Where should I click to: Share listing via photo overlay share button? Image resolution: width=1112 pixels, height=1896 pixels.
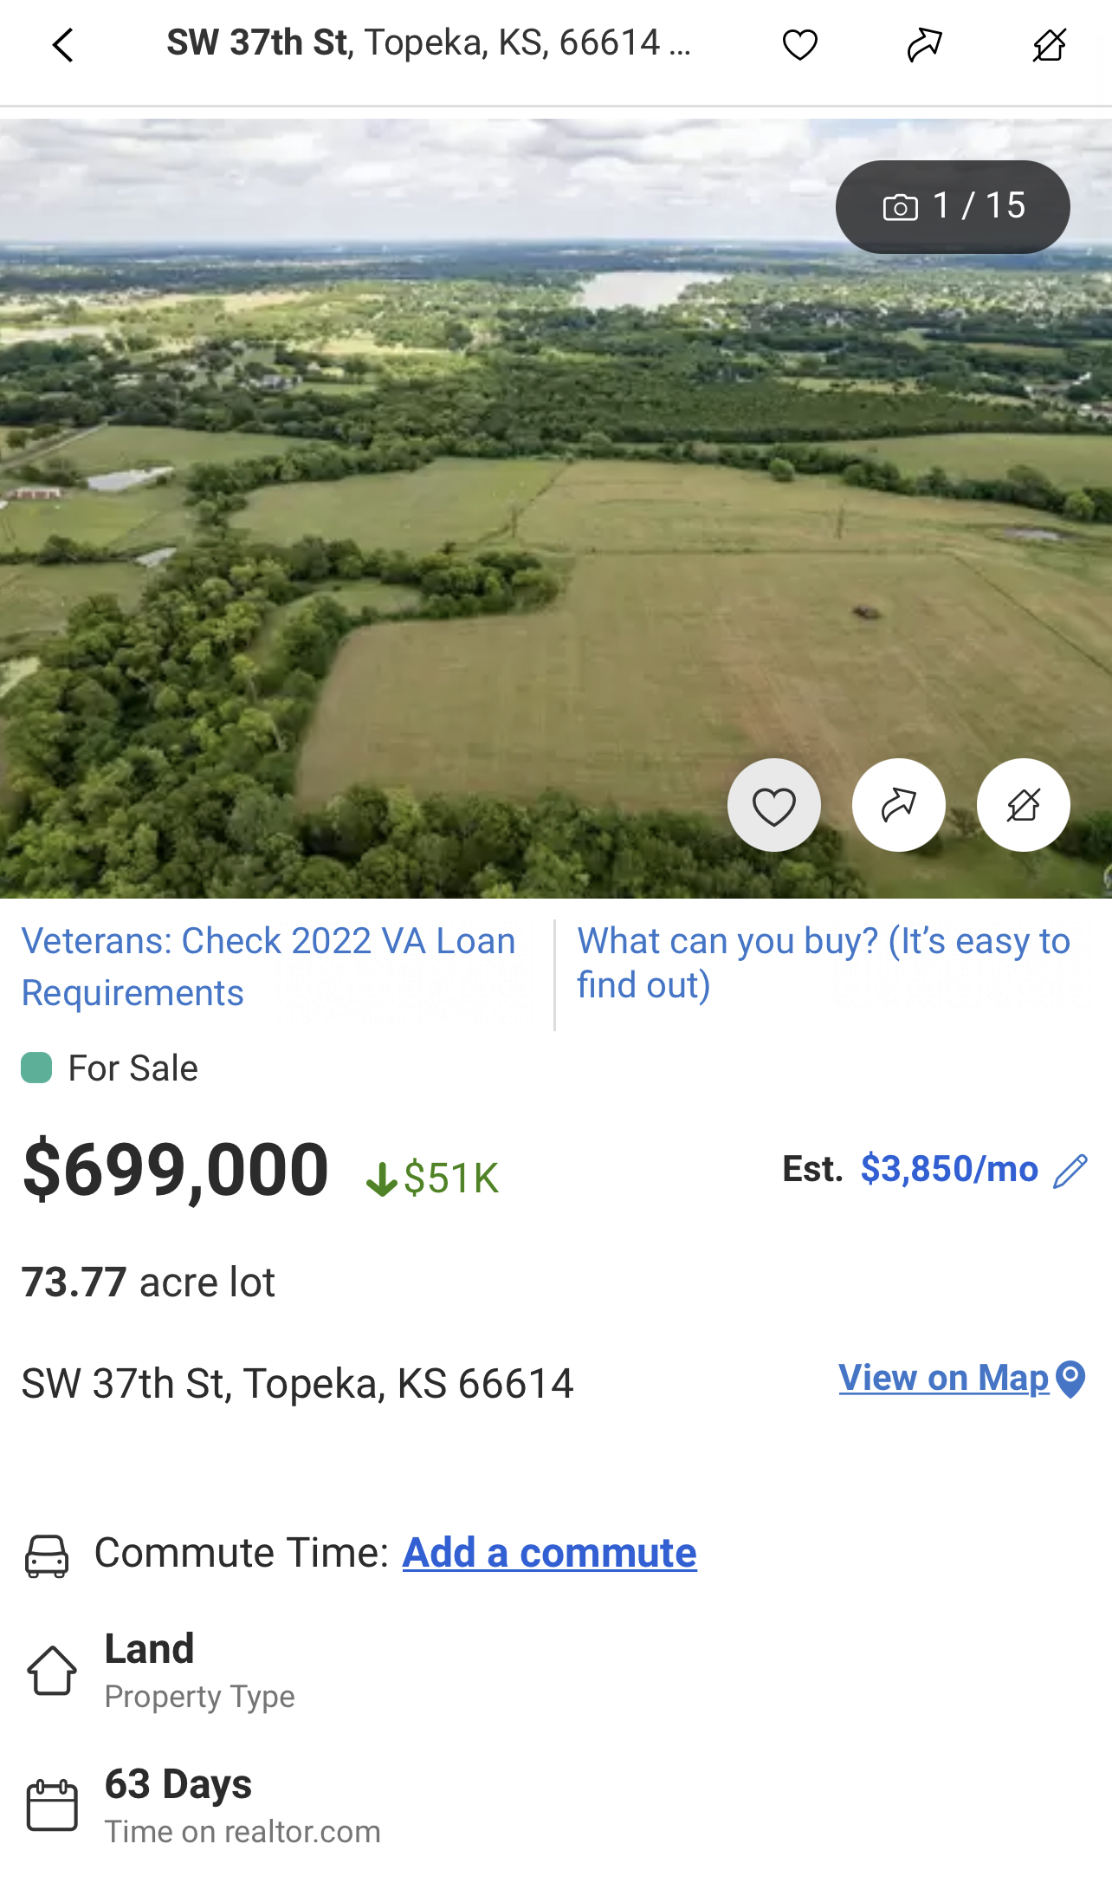click(x=898, y=805)
